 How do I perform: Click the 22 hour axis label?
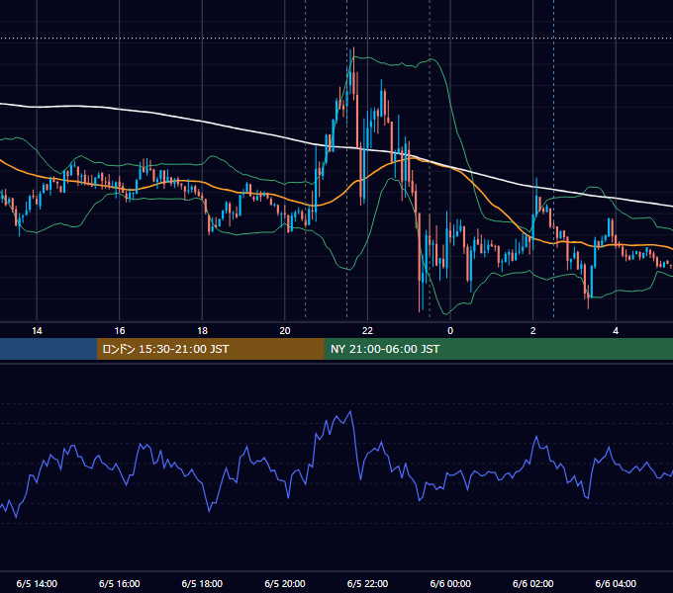(x=367, y=331)
